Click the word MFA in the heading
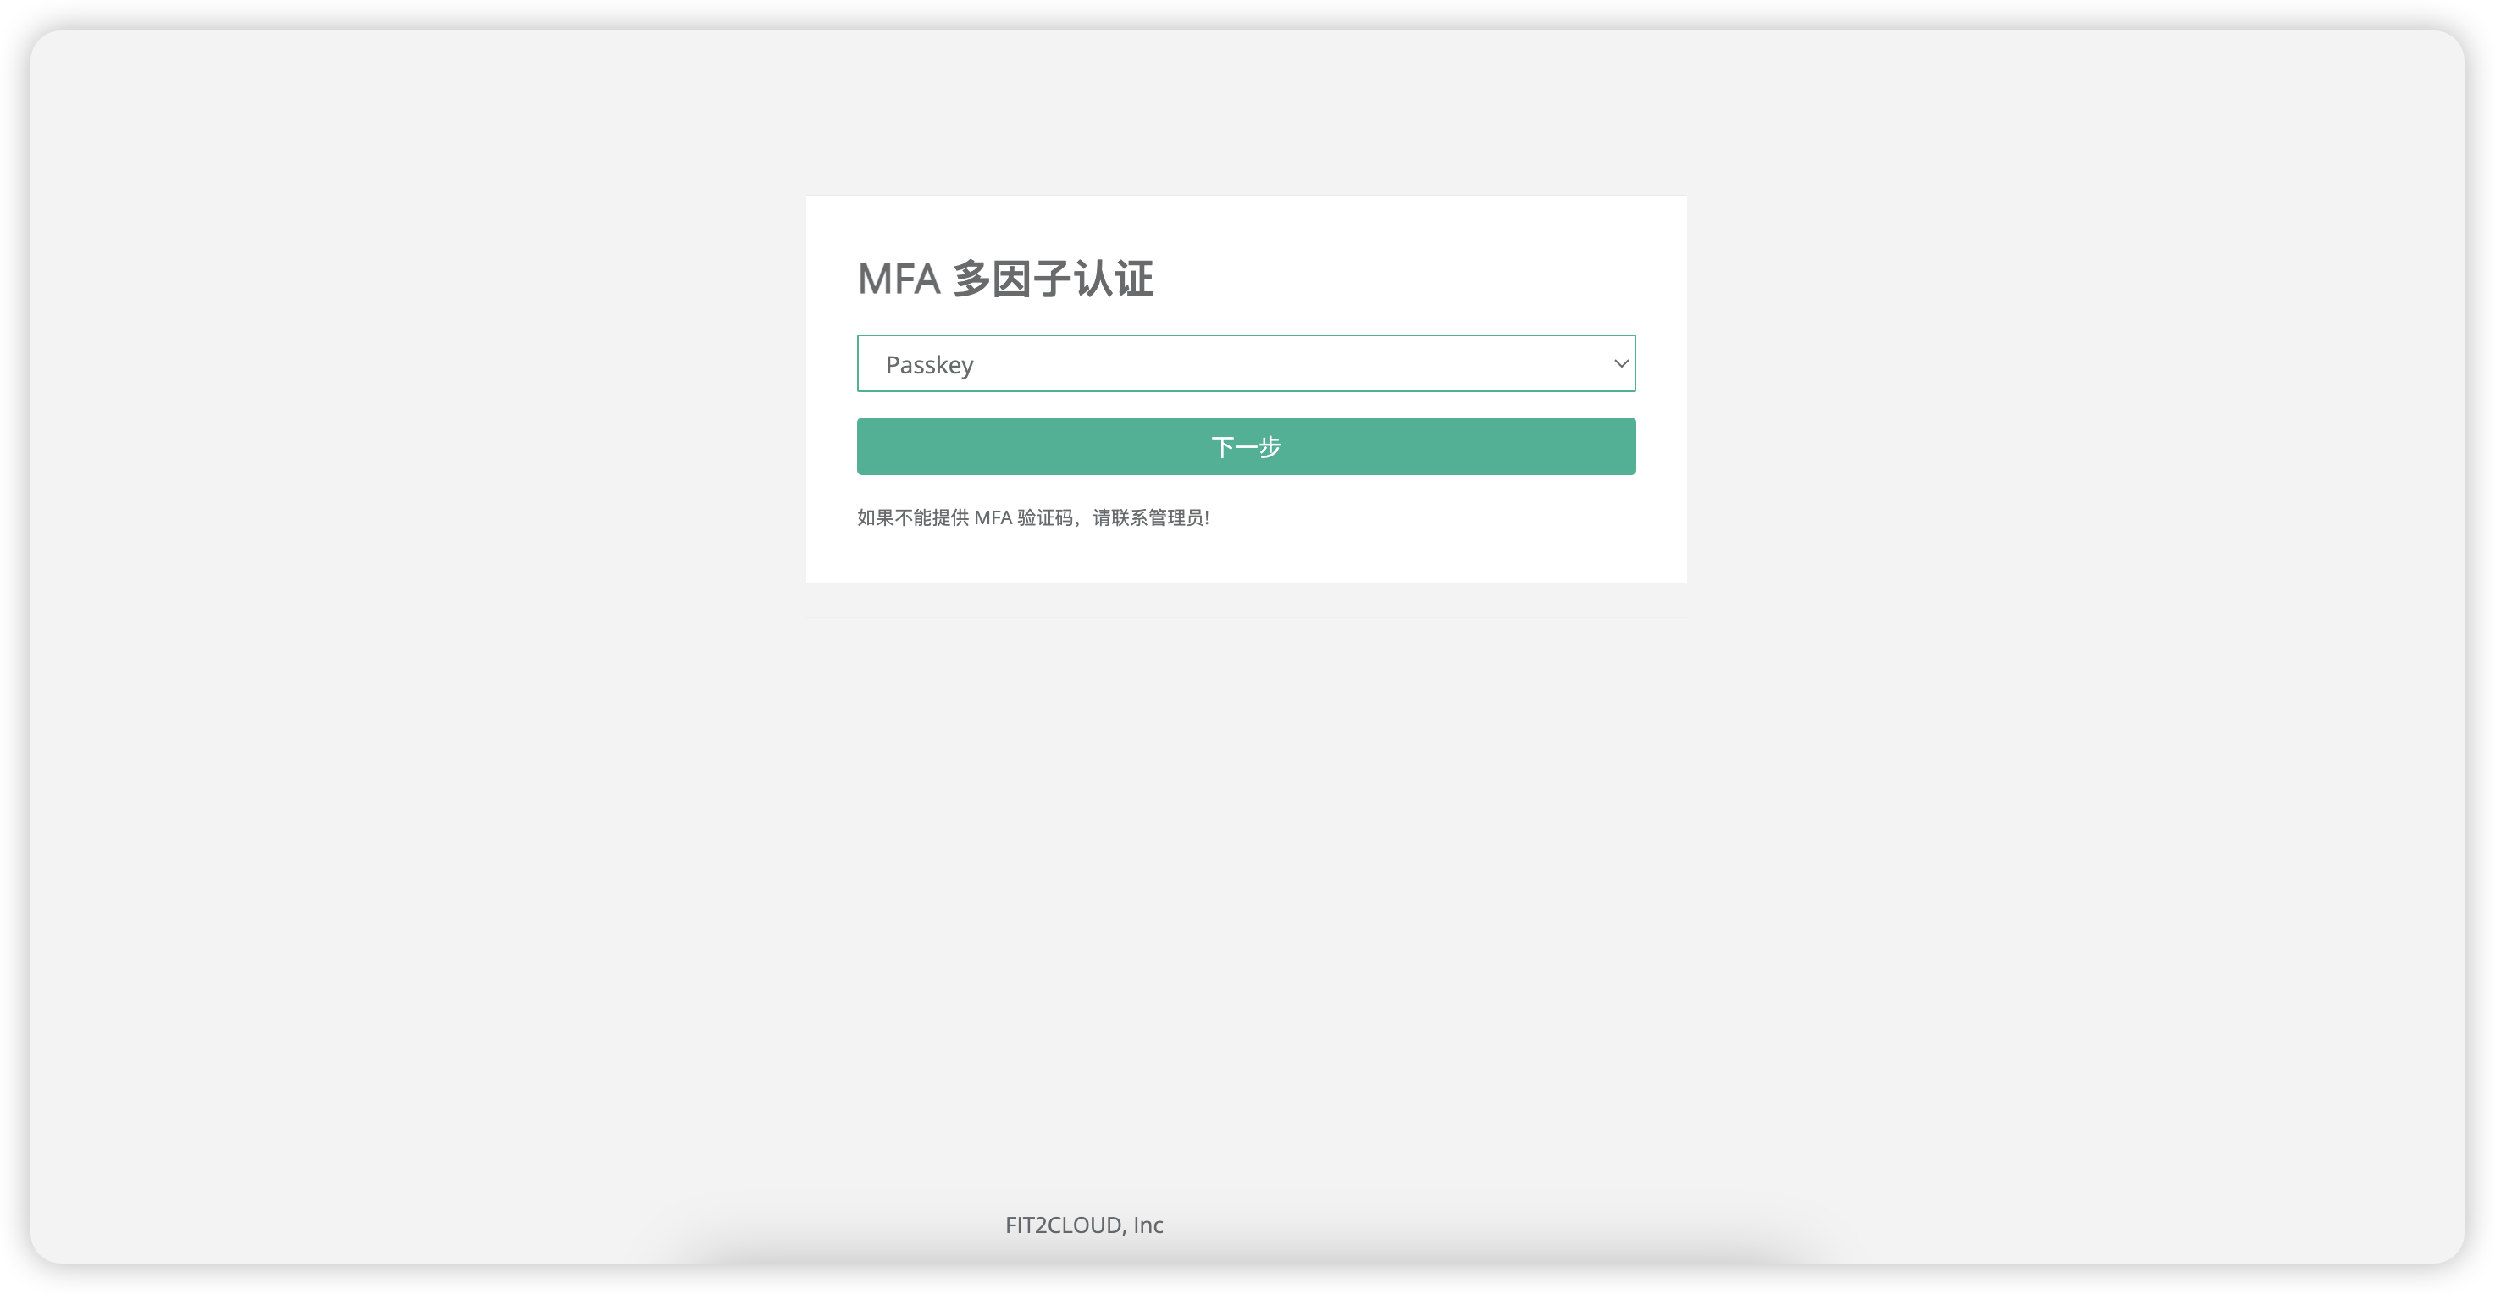2495x1294 pixels. [x=898, y=279]
